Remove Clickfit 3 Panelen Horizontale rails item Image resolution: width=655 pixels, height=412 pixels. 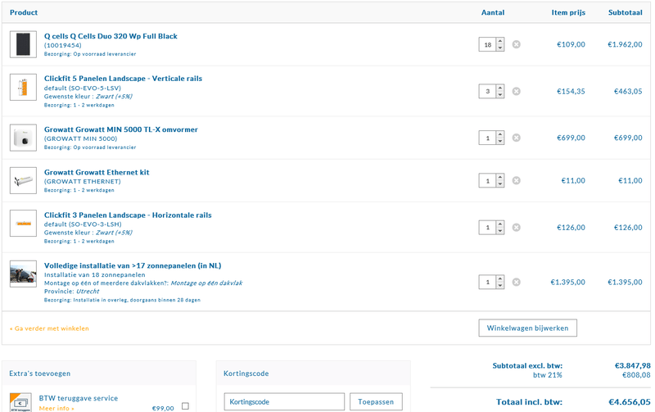pos(516,227)
